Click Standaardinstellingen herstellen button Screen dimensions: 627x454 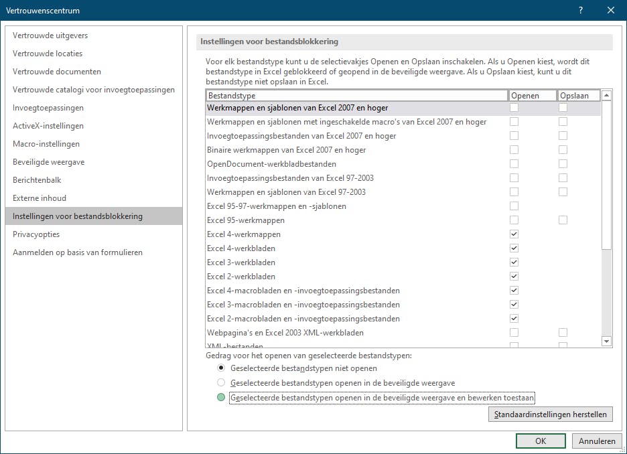click(550, 414)
